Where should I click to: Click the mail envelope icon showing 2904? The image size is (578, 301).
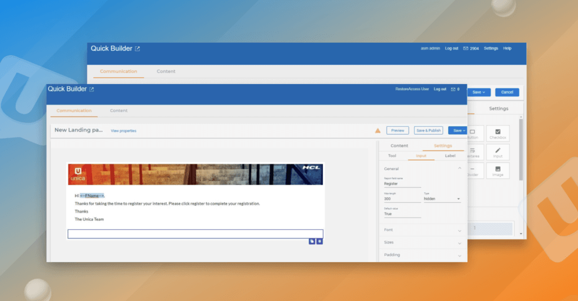466,48
